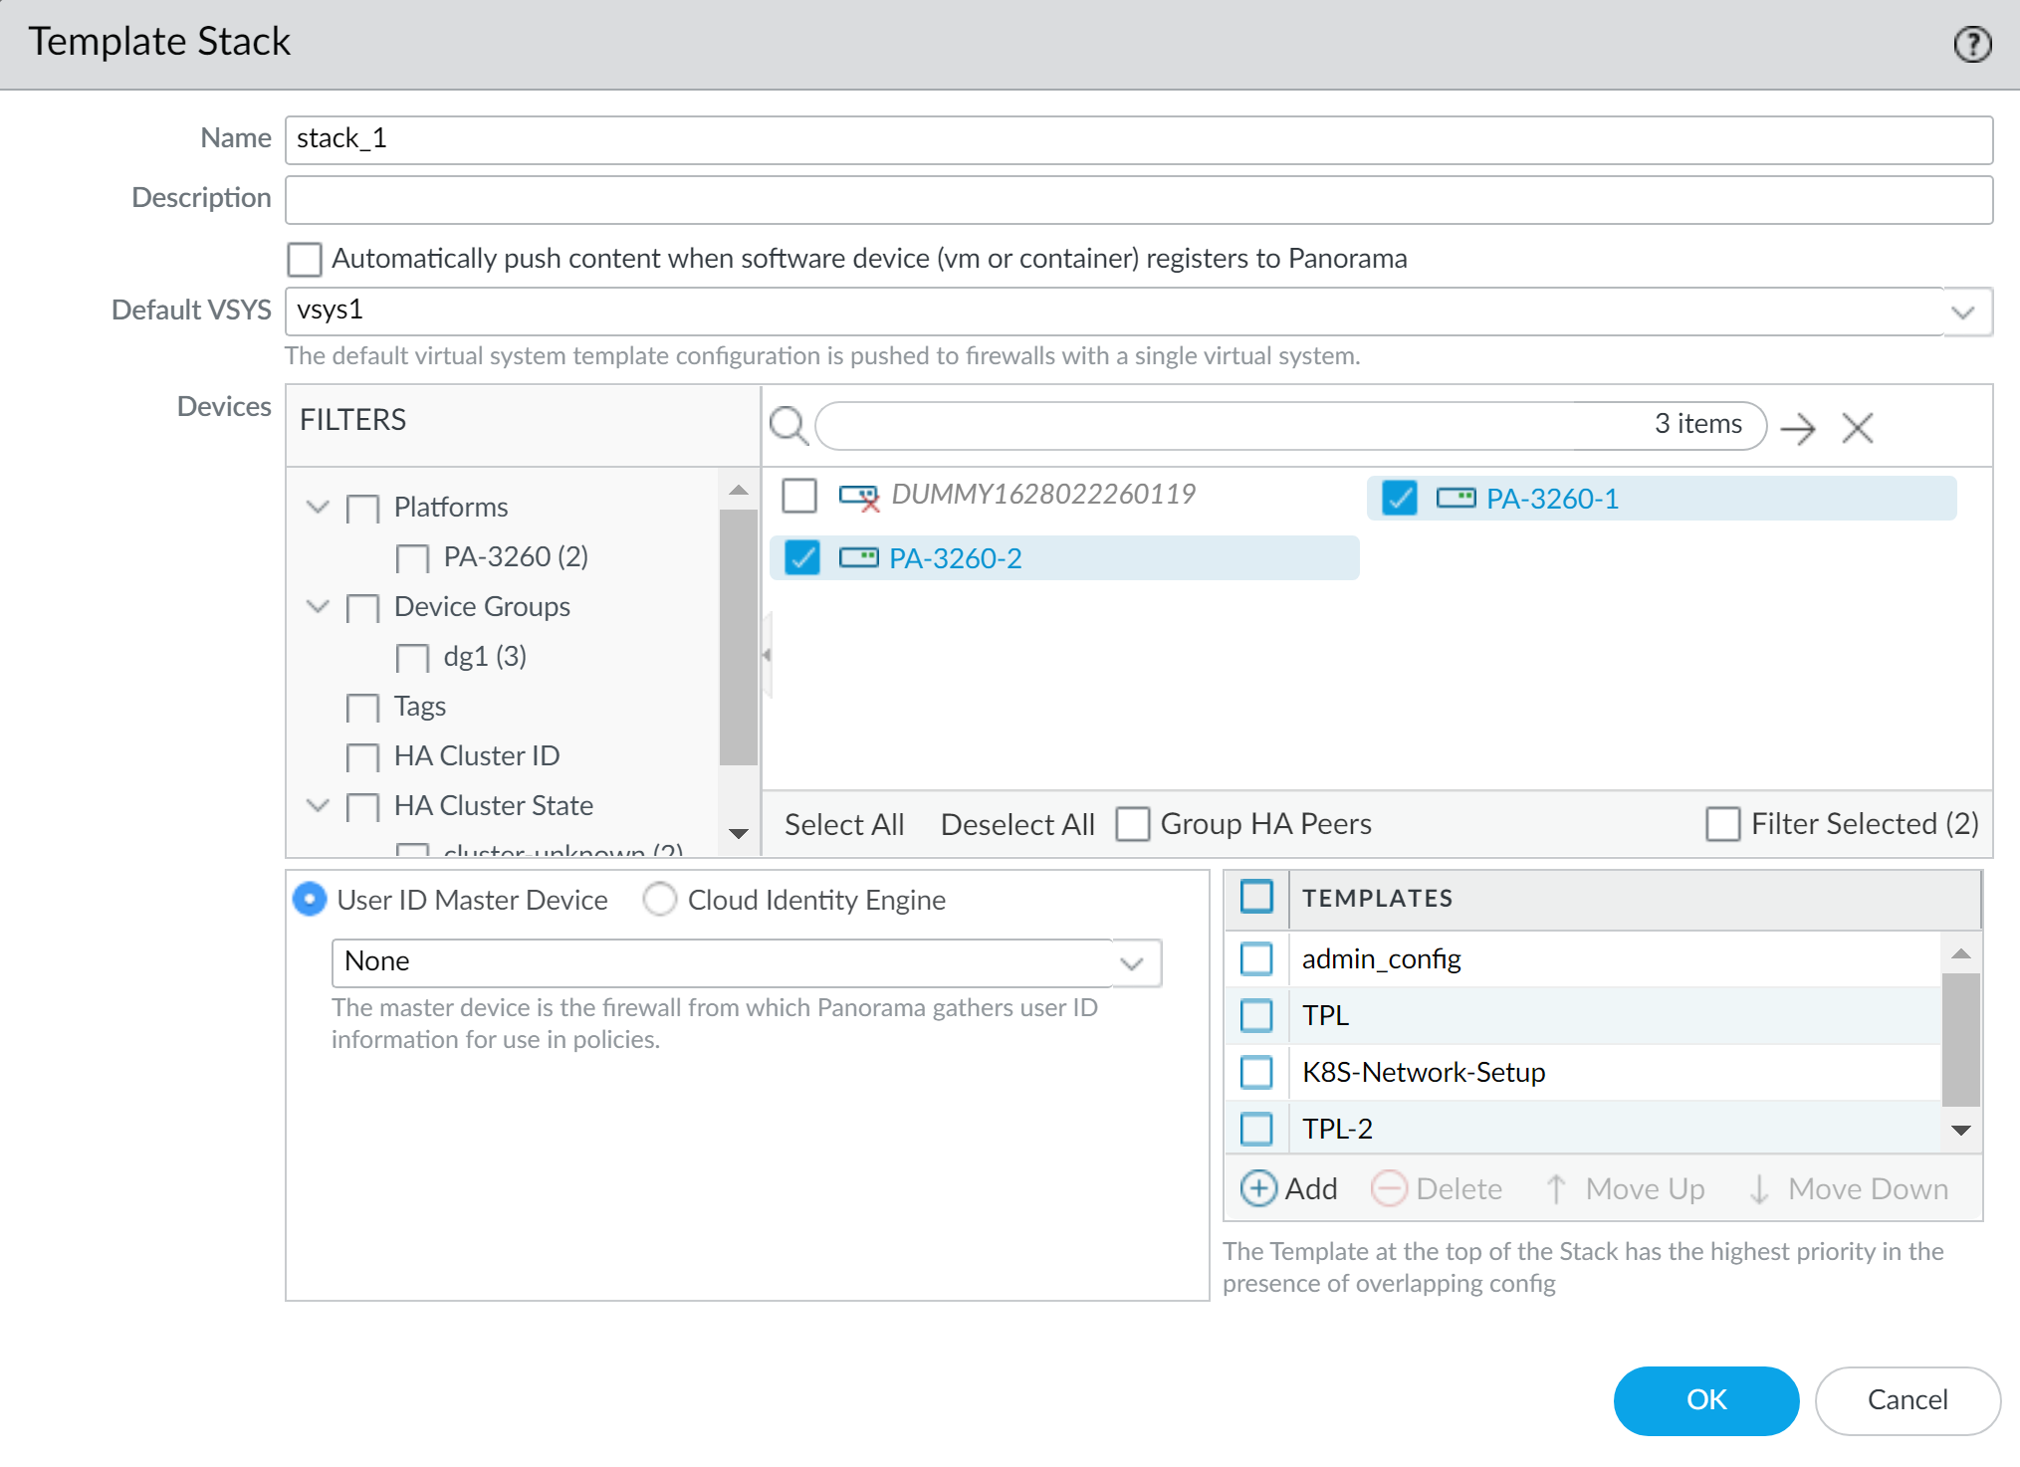The image size is (2020, 1467).
Task: Click the PA-3260-1 firewall device icon
Action: click(1456, 498)
